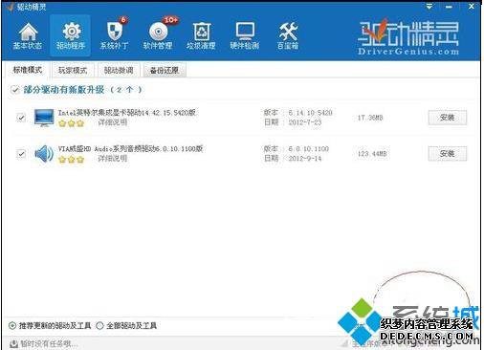Viewport: 484px width, 350px height.
Task: Click the date 2012-7-23 text
Action: click(x=305, y=122)
